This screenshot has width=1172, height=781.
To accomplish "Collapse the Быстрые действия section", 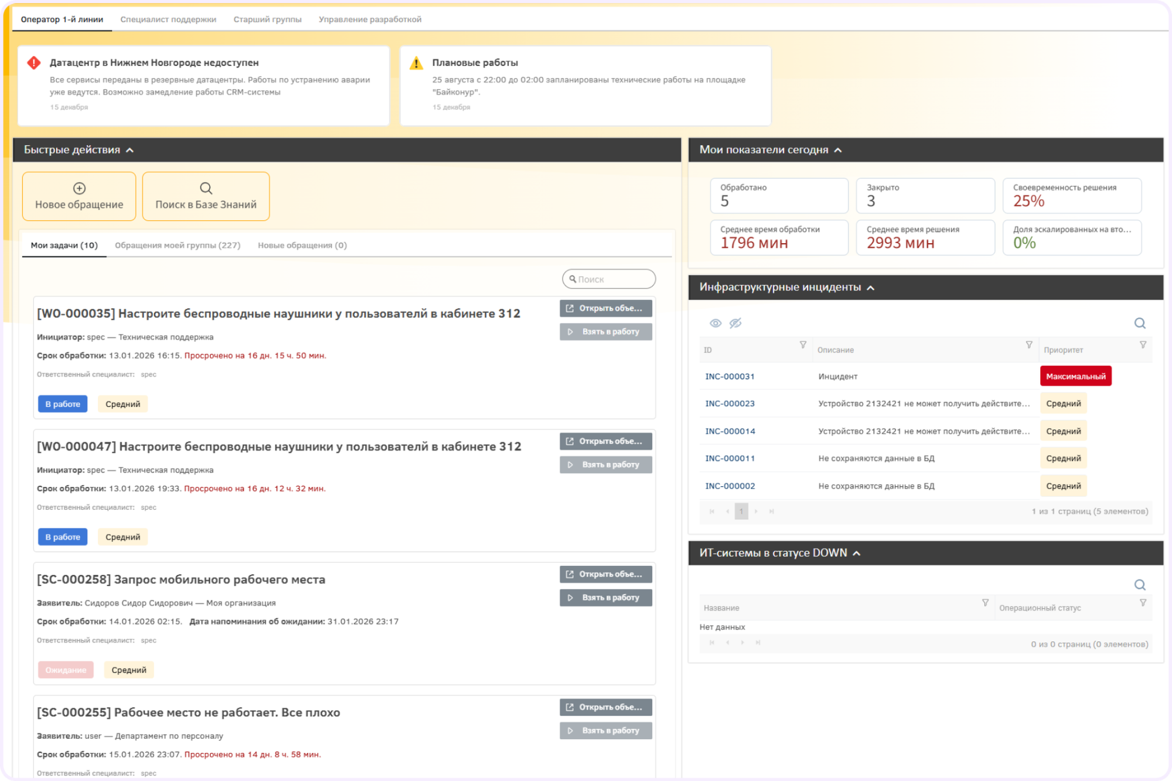I will [x=130, y=151].
